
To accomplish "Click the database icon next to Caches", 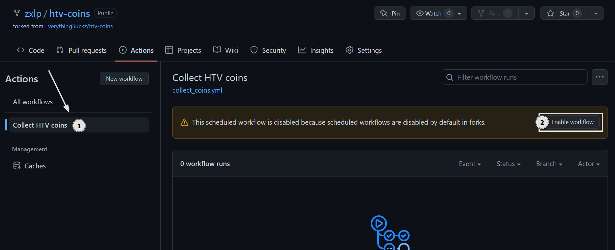I will click(x=17, y=166).
